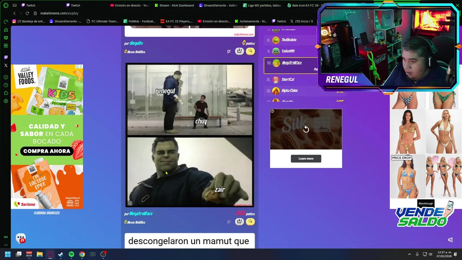Switch to Liga MX partidos tab
Screen dimensions: 462x260
[262, 5]
